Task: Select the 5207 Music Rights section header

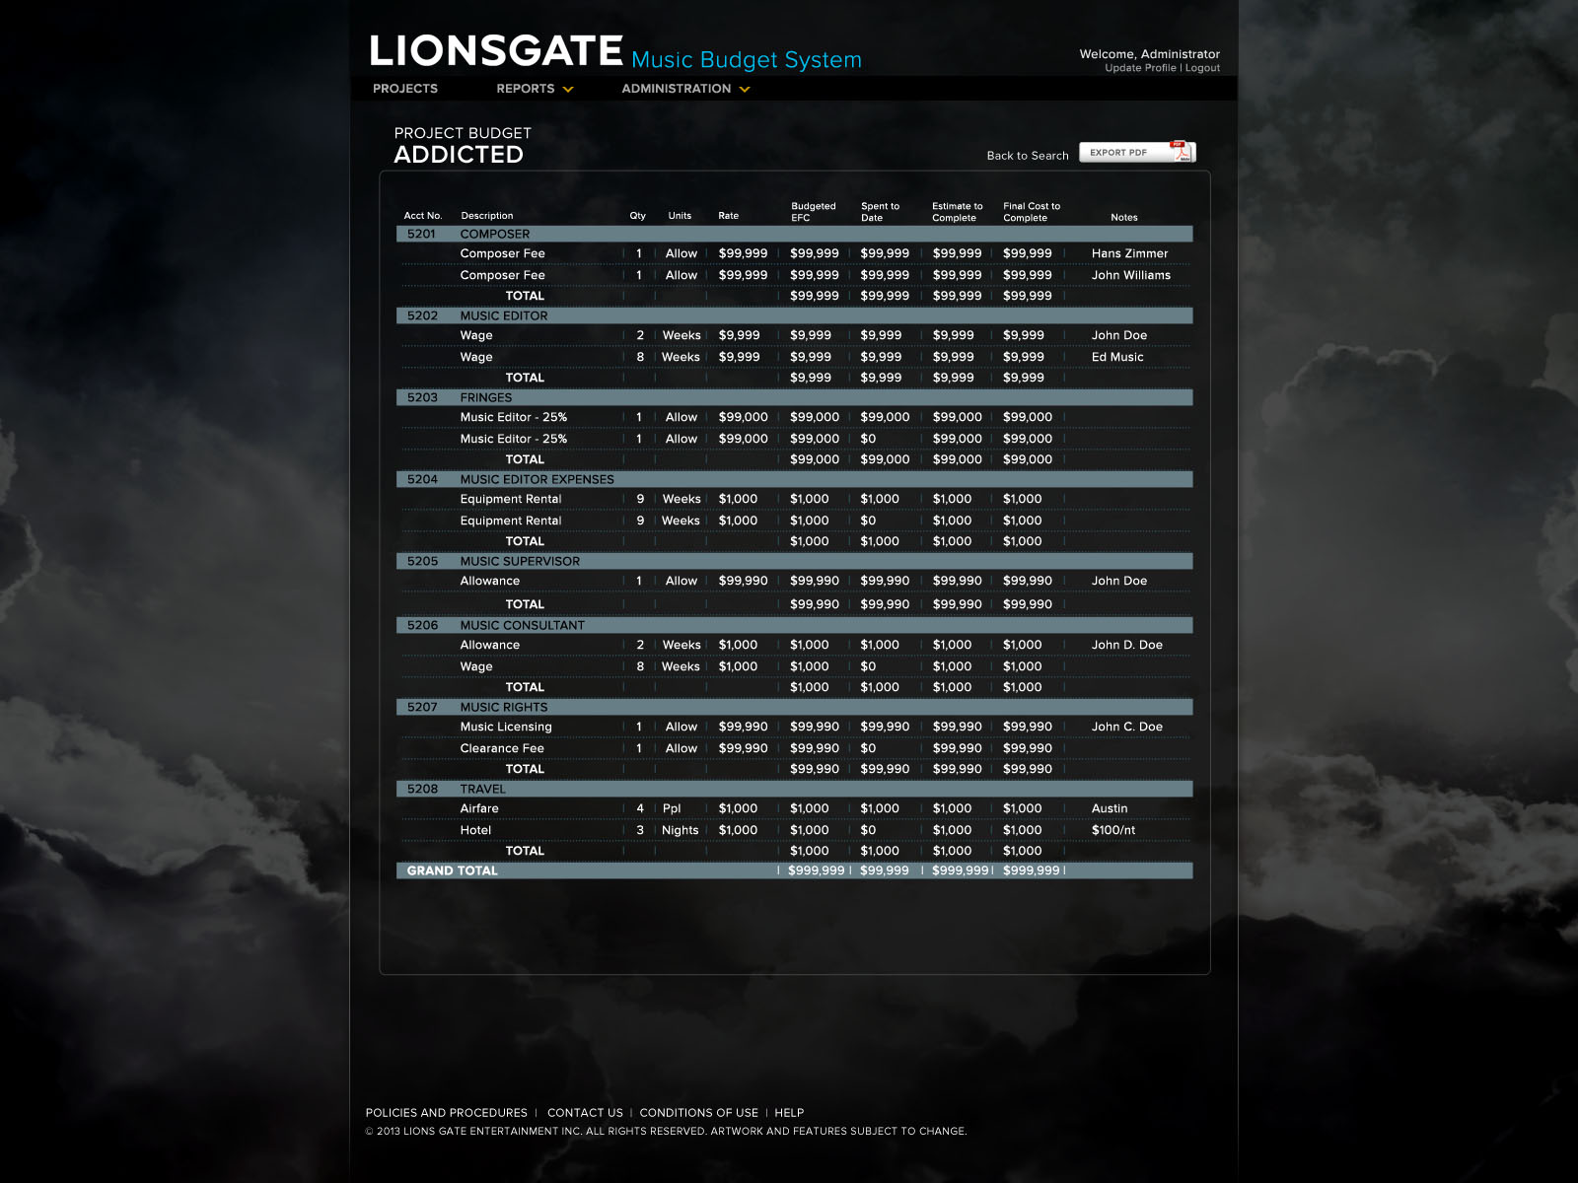Action: tap(794, 708)
